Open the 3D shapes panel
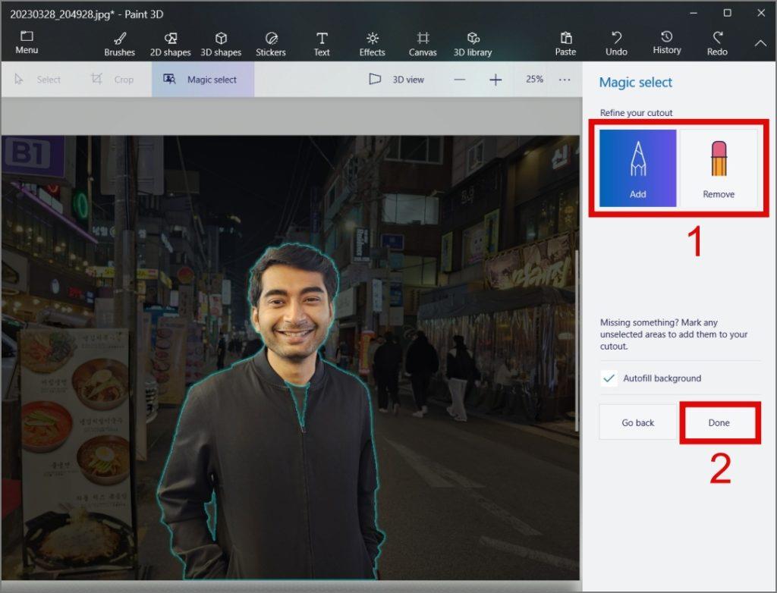777x593 pixels. (x=221, y=44)
